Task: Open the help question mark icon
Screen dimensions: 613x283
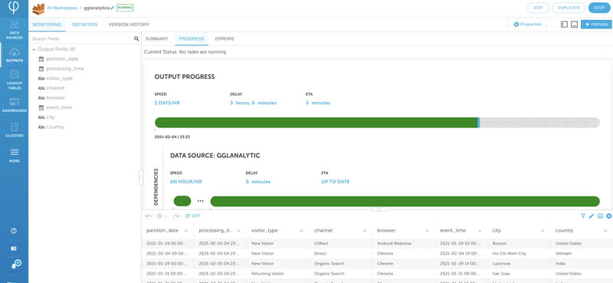Action: [14, 231]
